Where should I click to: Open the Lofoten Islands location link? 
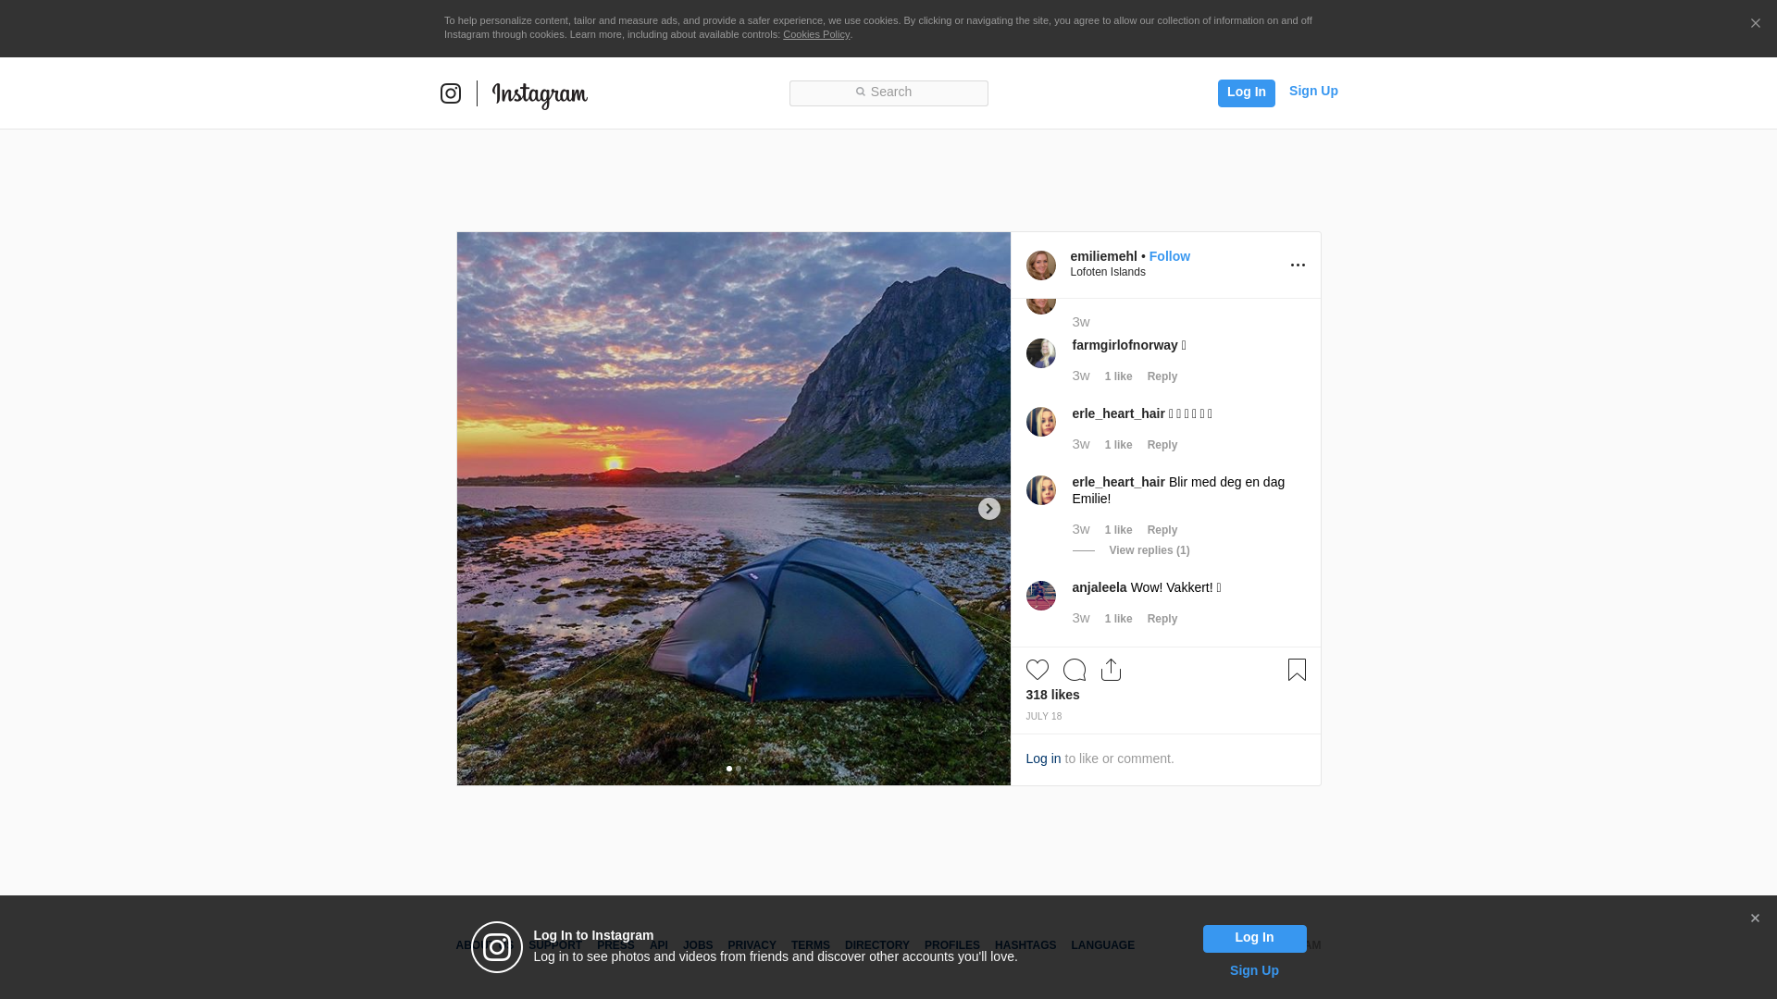pyautogui.click(x=1108, y=272)
